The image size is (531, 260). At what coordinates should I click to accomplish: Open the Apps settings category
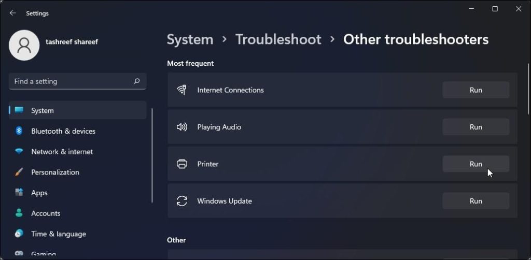[x=78, y=193]
